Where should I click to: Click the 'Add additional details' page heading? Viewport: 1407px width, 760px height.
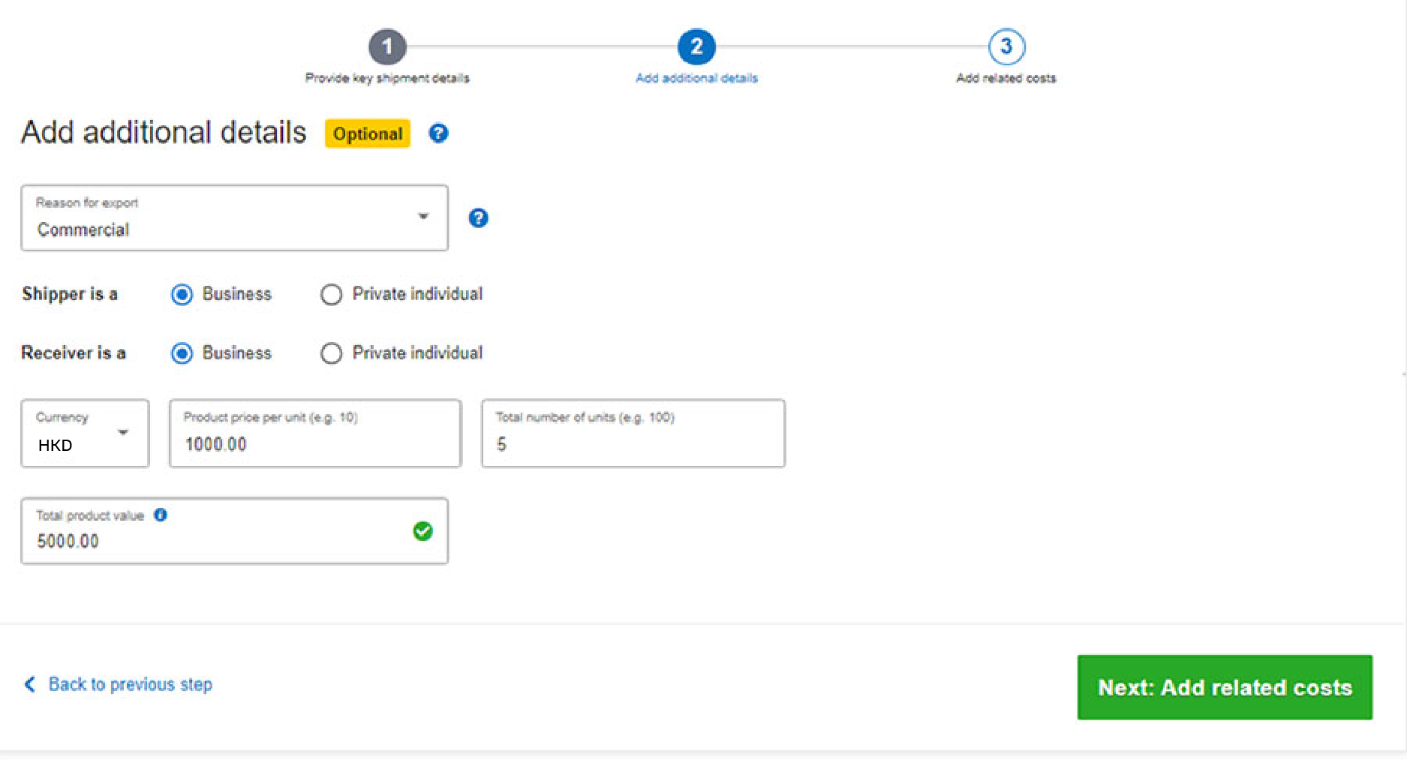[164, 133]
